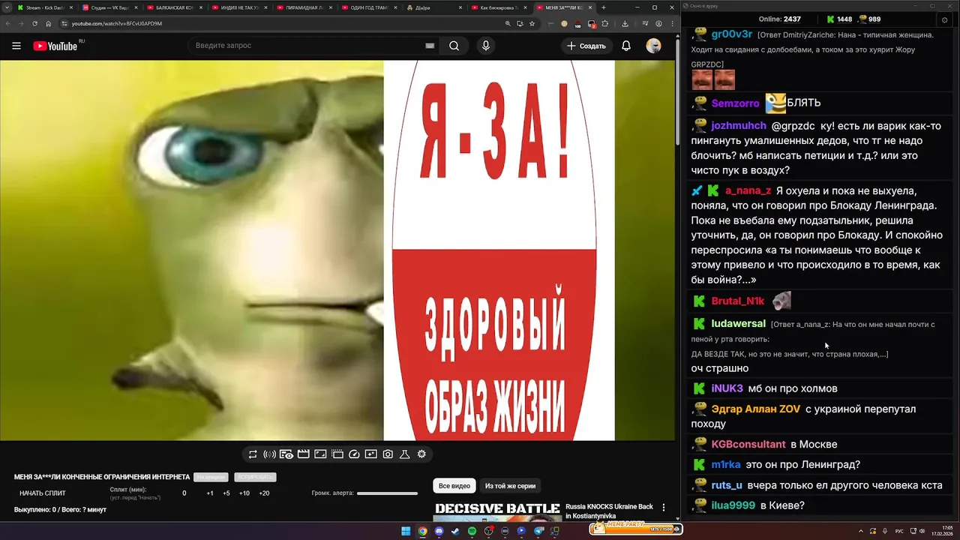
Task: Adjust the Громк. алерта volume slider
Action: click(x=387, y=493)
